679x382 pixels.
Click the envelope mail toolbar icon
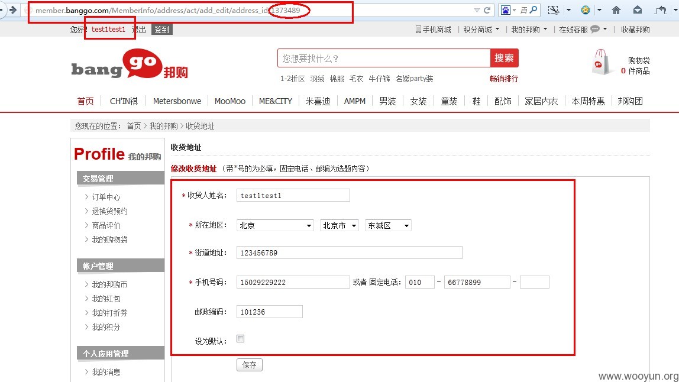638,10
